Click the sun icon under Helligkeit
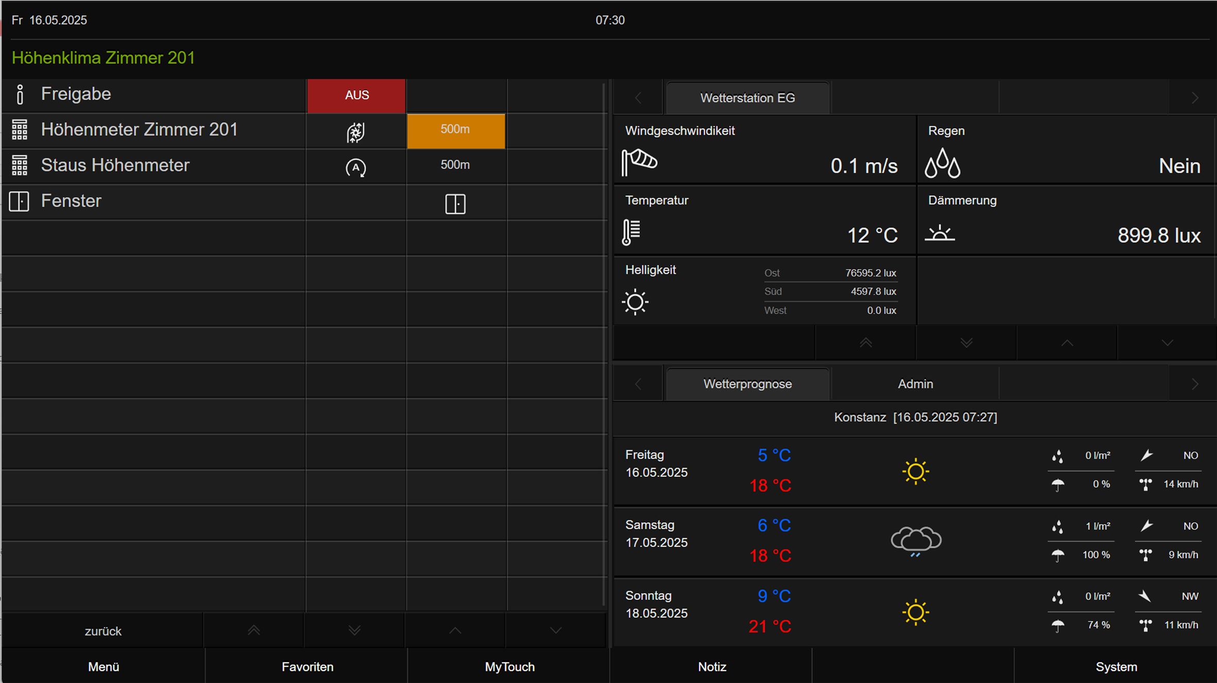The height and width of the screenshot is (683, 1217). click(635, 302)
